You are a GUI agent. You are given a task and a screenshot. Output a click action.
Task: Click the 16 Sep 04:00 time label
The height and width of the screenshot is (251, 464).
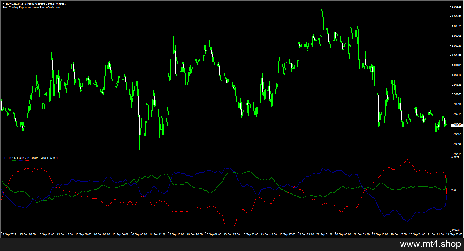[120, 234]
